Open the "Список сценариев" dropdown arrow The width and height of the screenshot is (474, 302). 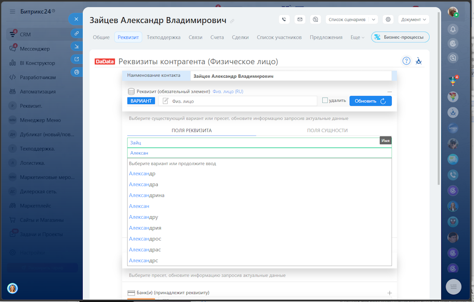tap(373, 19)
